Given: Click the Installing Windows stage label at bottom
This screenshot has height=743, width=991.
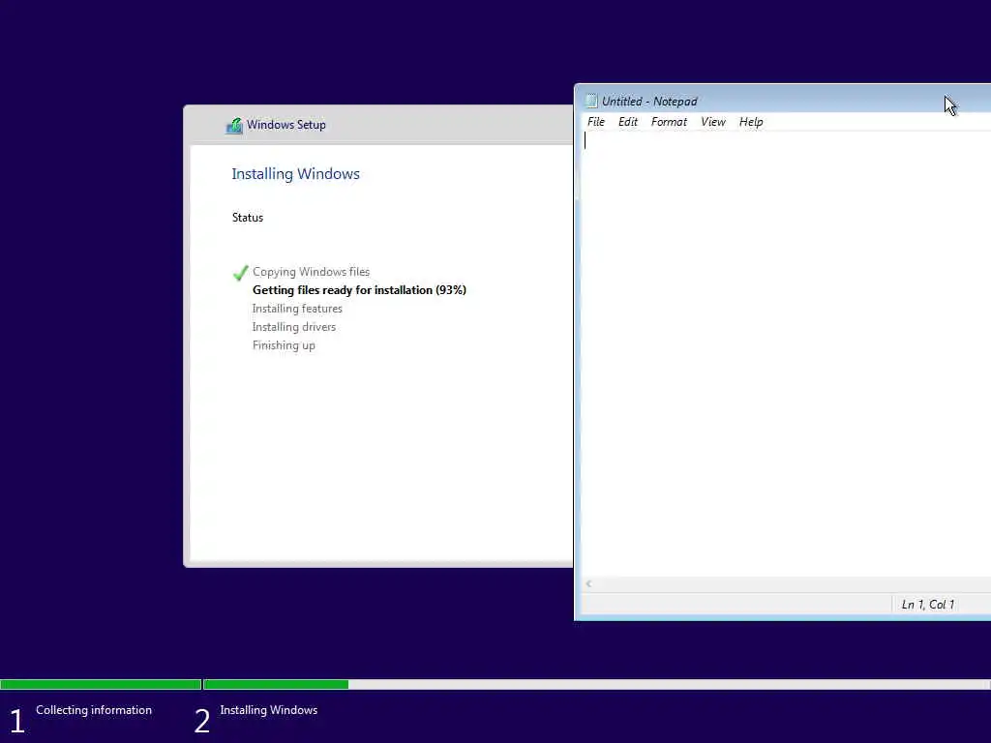Looking at the screenshot, I should tap(269, 710).
